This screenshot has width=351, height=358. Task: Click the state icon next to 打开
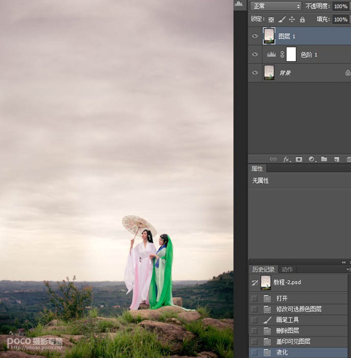click(267, 298)
